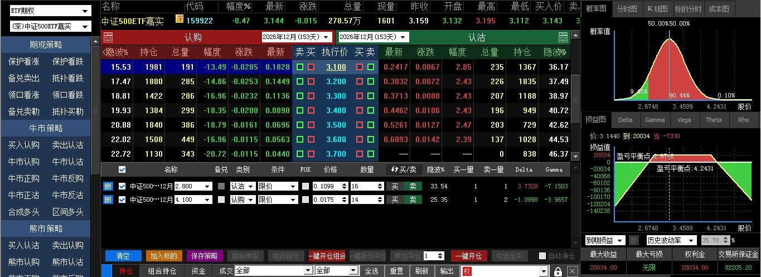
Task: Click the 保护看涨 strategy link
Action: [23, 61]
